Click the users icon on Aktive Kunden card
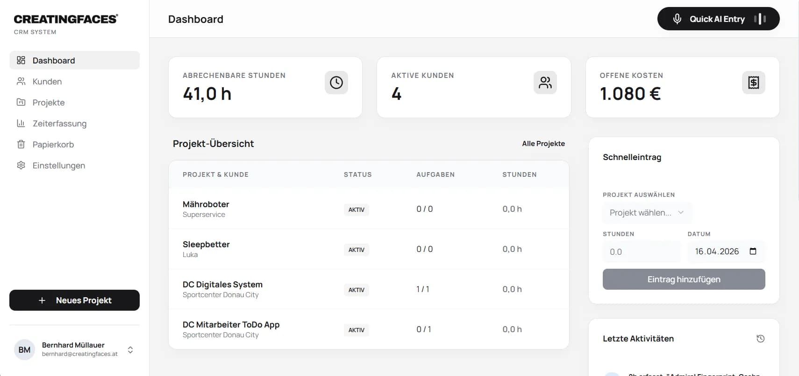 [545, 83]
